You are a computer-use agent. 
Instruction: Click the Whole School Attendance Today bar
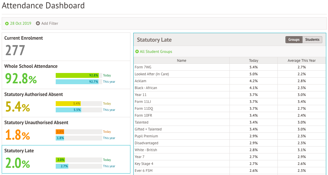coord(77,75)
